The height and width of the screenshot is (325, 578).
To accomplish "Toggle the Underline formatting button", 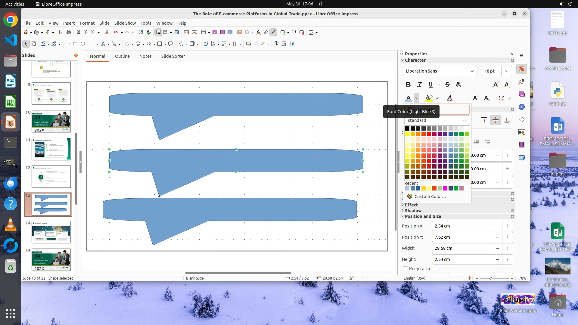I will point(431,85).
